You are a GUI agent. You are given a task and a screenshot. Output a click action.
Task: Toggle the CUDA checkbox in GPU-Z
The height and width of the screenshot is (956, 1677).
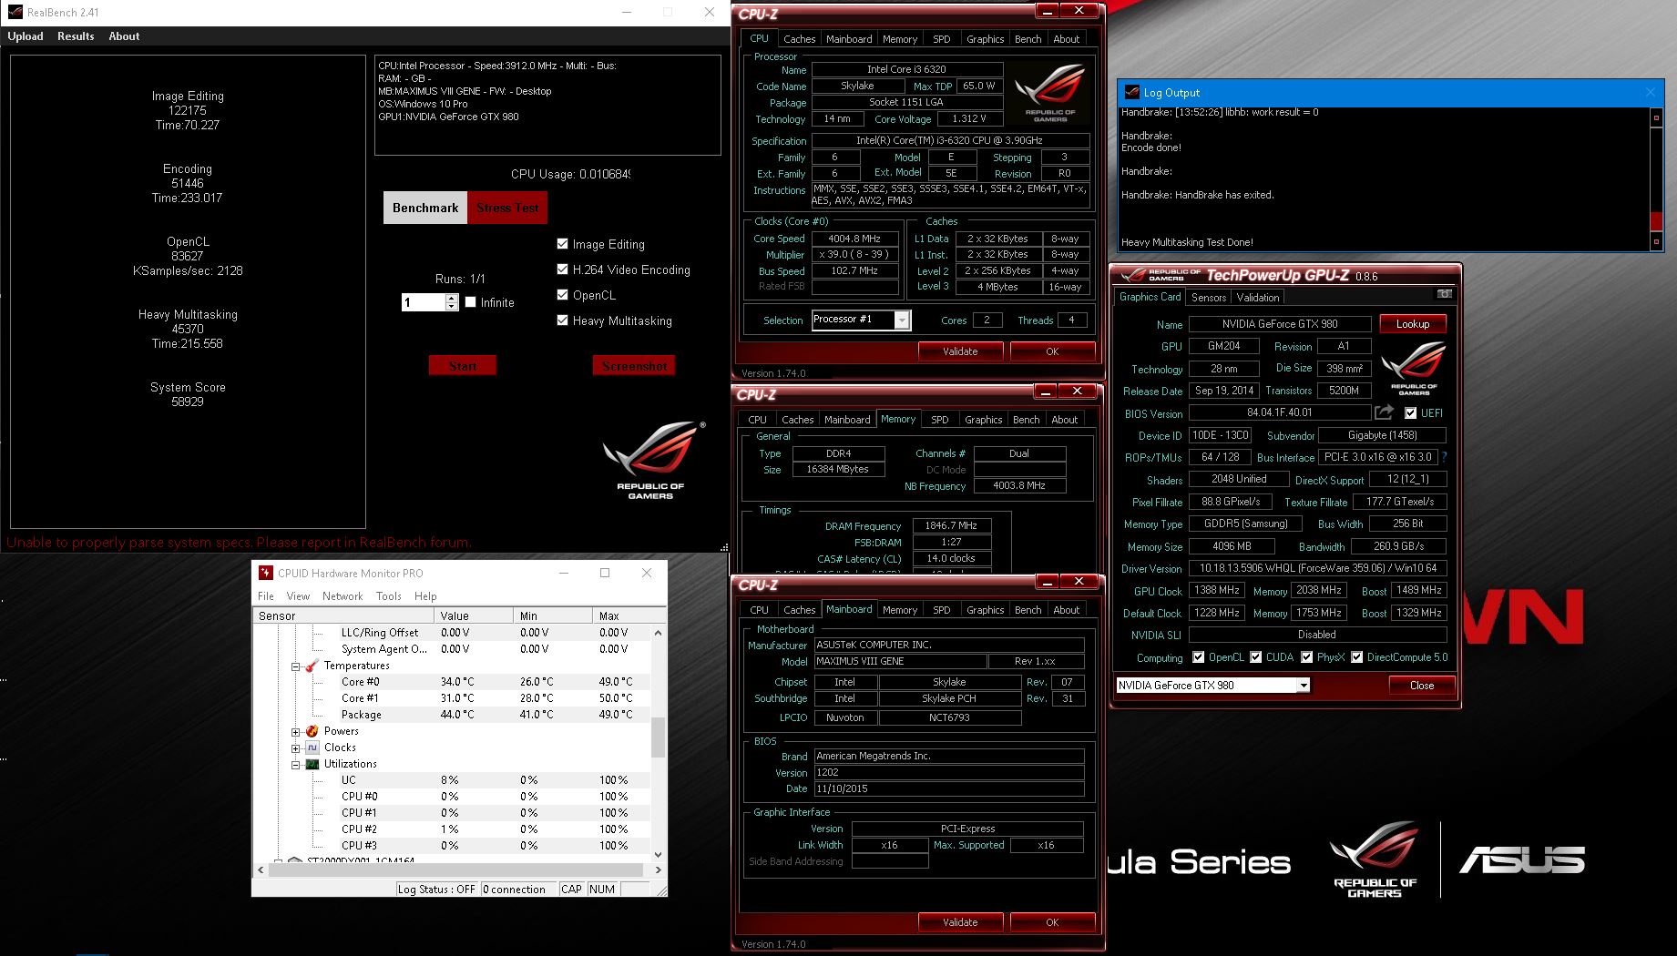point(1256,657)
